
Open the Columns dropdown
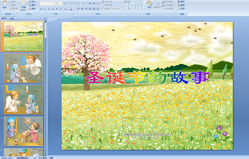pos(99,9)
